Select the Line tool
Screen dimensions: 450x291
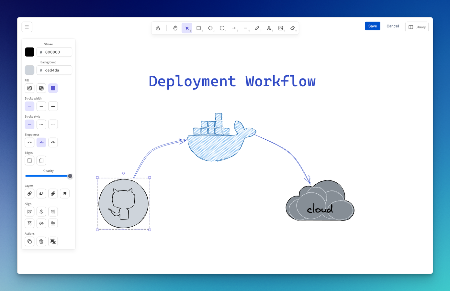[245, 28]
